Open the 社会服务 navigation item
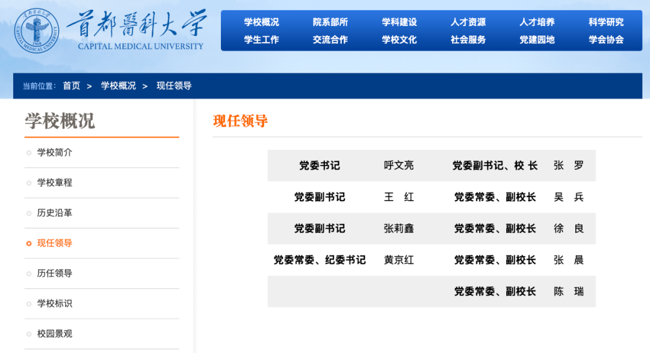The image size is (650, 353). tap(468, 40)
